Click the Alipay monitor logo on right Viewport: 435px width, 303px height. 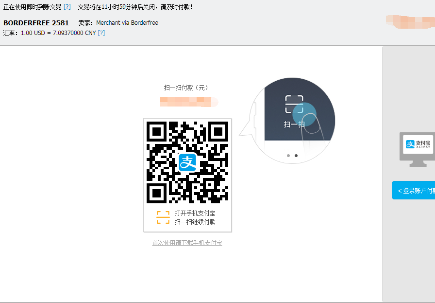[418, 149]
